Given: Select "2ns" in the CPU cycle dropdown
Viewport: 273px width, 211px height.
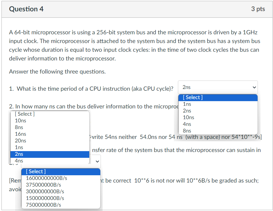Looking at the screenshot, I should pos(187,110).
